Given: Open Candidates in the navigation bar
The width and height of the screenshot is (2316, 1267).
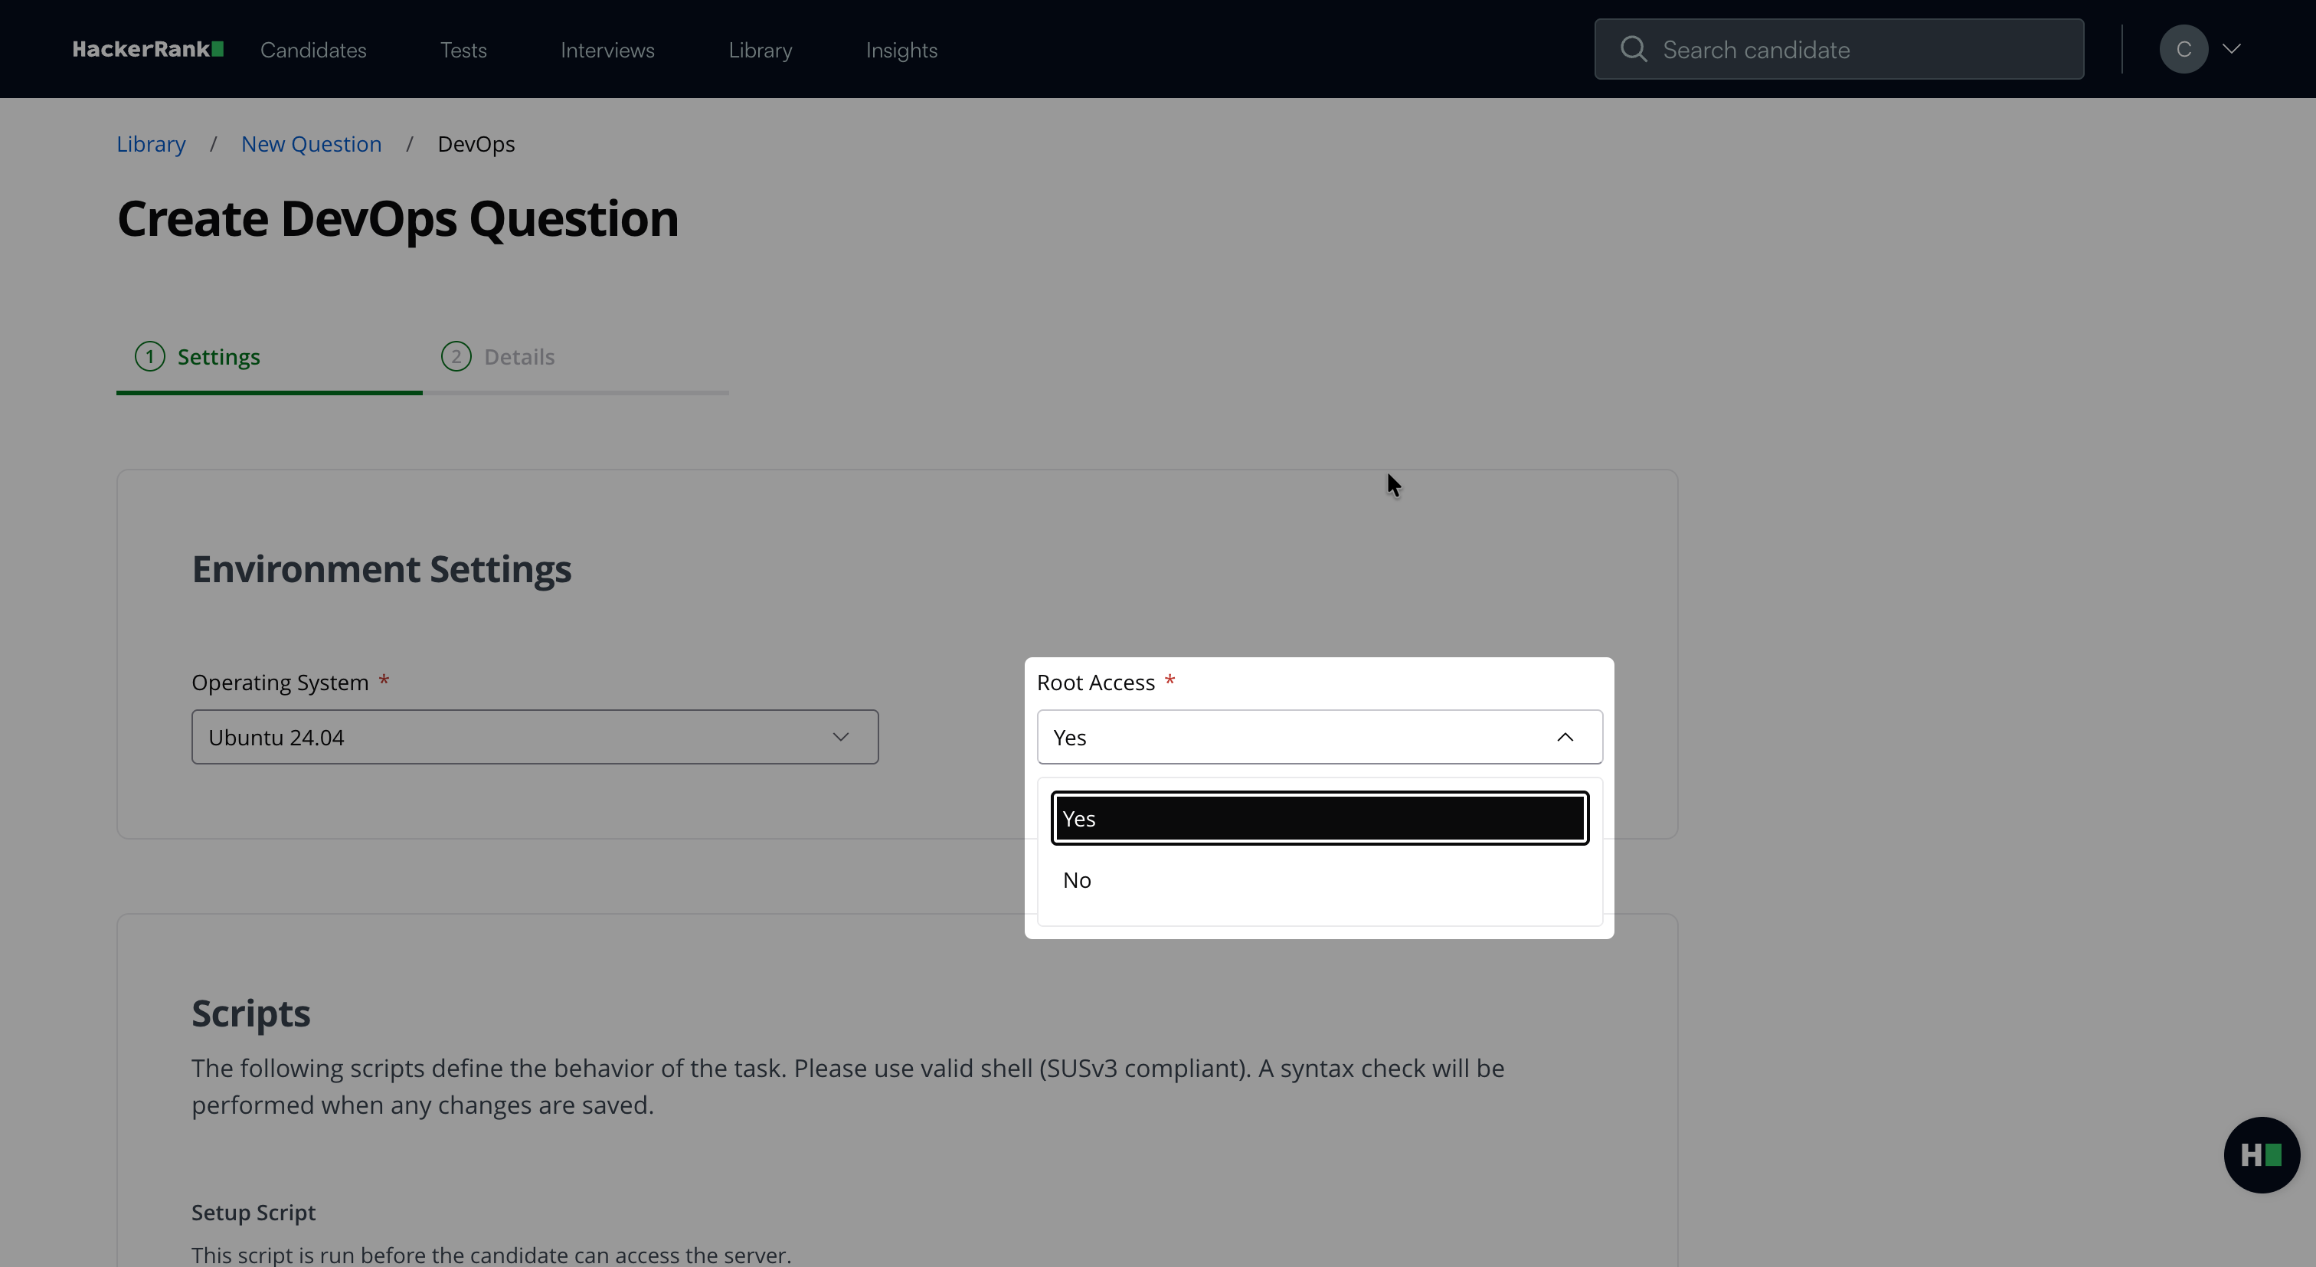Looking at the screenshot, I should (313, 51).
